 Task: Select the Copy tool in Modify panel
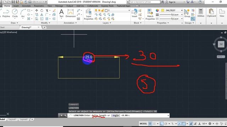37,15
